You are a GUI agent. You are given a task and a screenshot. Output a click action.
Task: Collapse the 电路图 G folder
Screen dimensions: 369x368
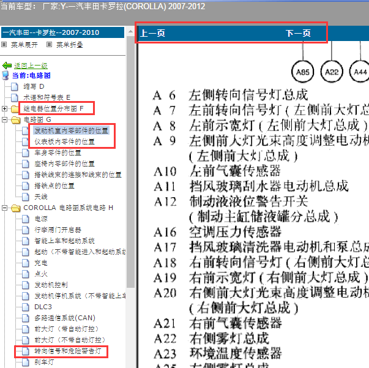(x=4, y=119)
